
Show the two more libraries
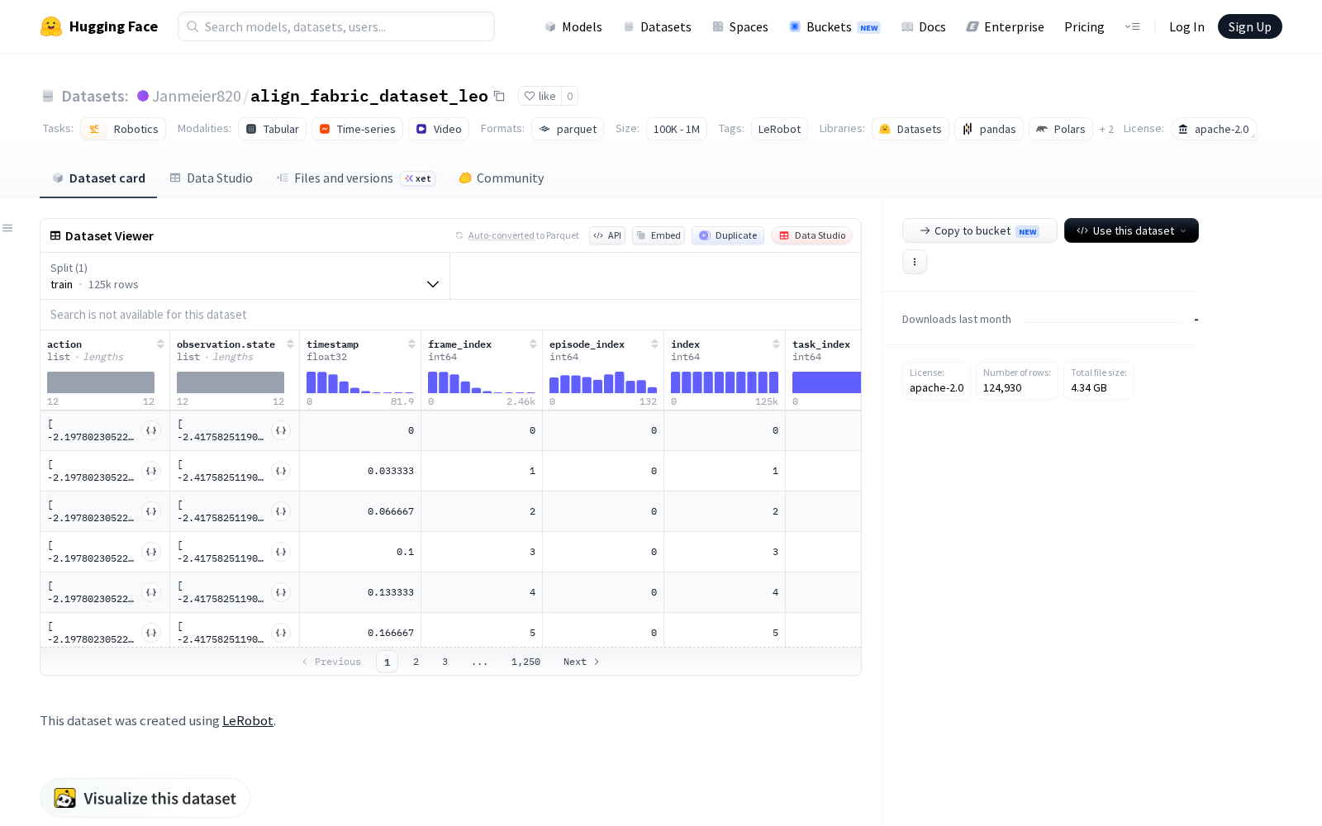click(x=1106, y=130)
